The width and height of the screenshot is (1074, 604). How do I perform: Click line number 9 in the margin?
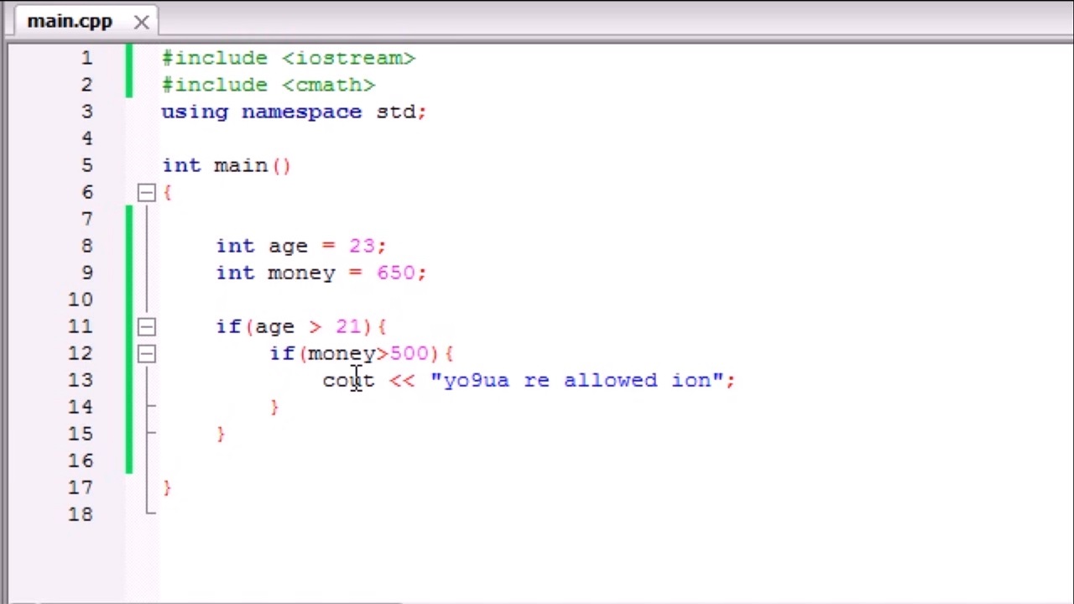tap(87, 273)
